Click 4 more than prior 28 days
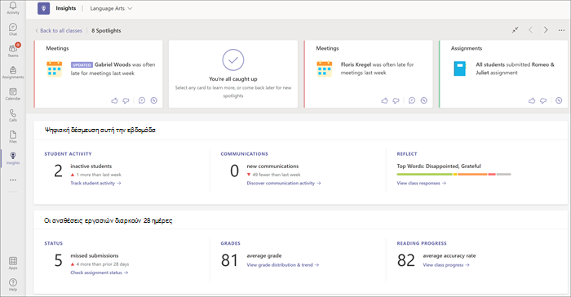571x297 pixels. coord(103,264)
